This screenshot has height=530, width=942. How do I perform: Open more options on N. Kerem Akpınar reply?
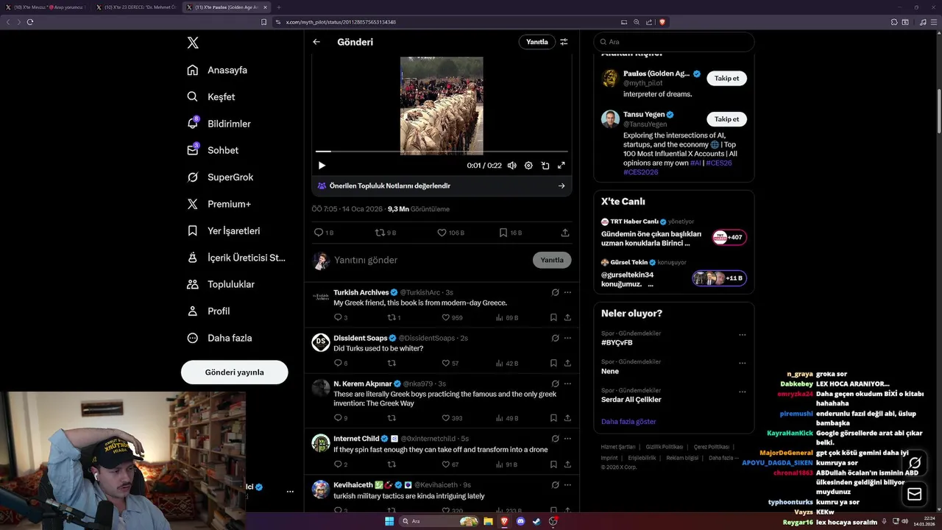(x=567, y=384)
